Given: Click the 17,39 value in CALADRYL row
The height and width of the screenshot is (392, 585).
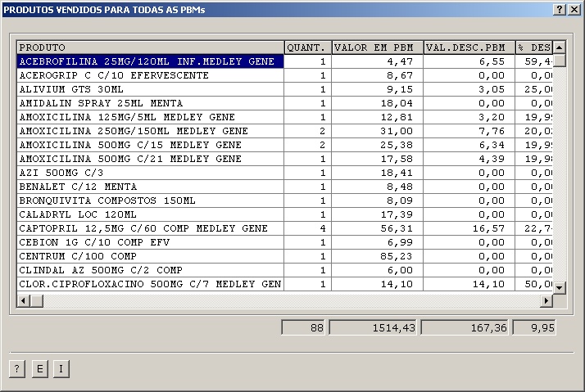Looking at the screenshot, I should tap(377, 214).
